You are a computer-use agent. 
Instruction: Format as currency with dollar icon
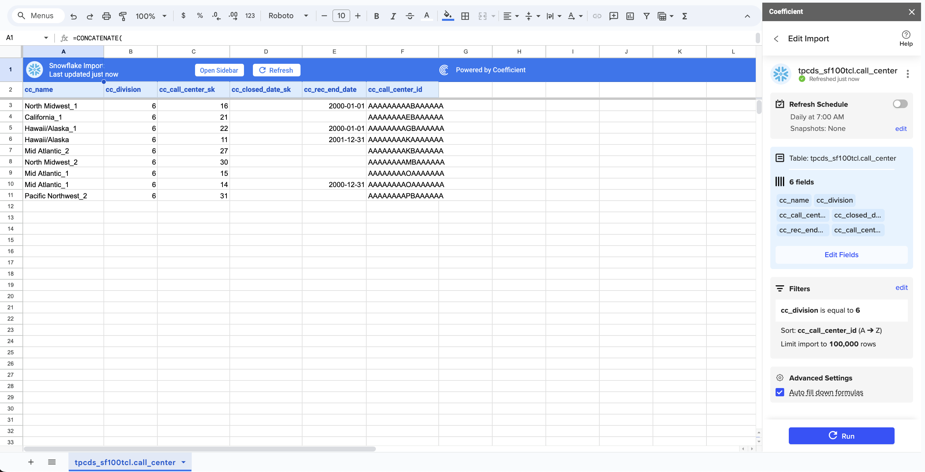[183, 16]
